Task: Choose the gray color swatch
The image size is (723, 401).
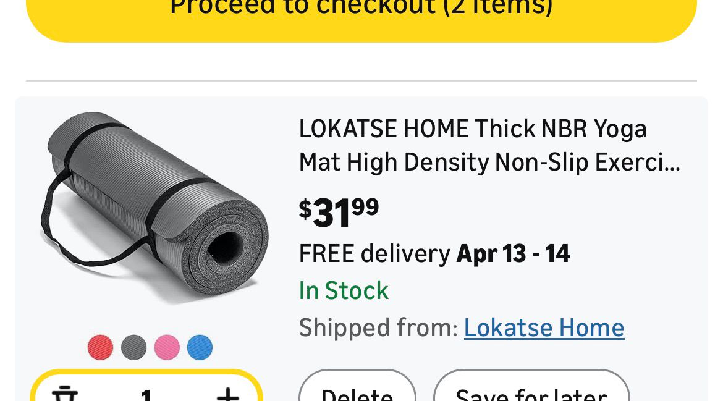Action: point(133,347)
